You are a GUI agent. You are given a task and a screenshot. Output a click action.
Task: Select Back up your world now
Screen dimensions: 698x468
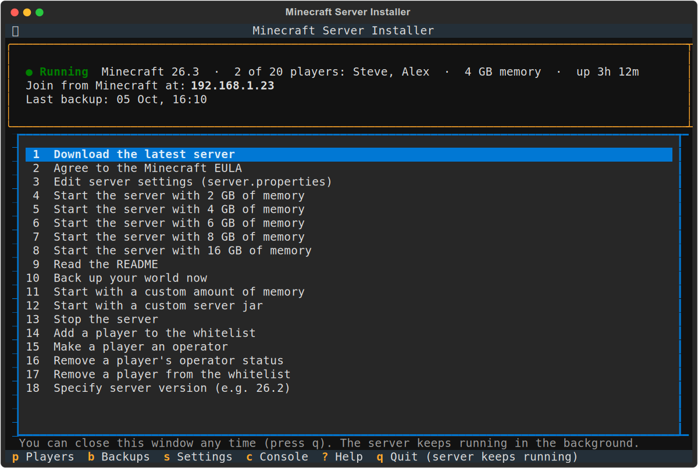point(349,278)
